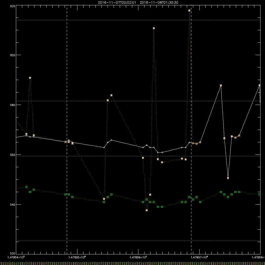Click the start timestamp 2016-11-07T20:02:01 in title
265x265 pixels.
pos(117,3)
